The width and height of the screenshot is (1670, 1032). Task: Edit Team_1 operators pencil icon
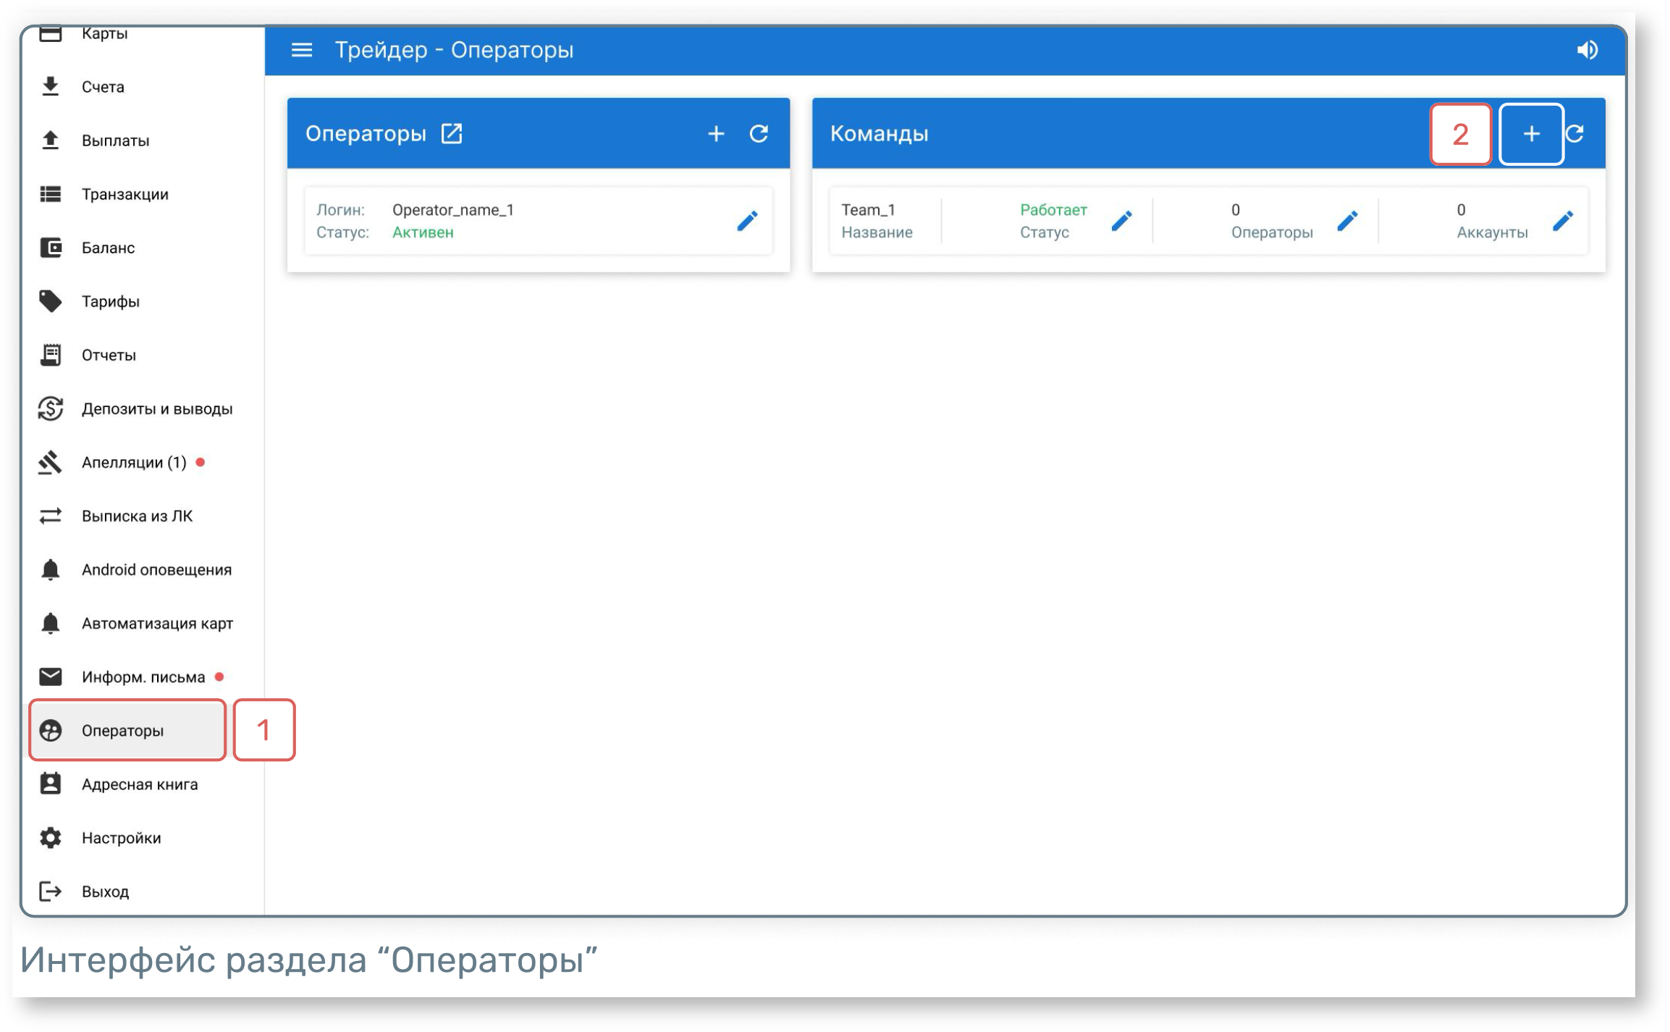tap(1346, 221)
